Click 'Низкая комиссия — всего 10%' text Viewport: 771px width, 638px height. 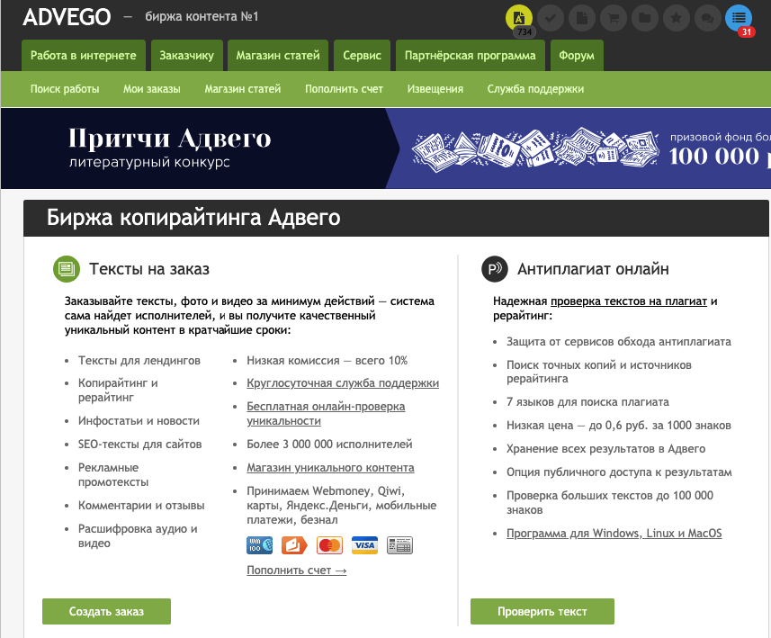coord(327,361)
